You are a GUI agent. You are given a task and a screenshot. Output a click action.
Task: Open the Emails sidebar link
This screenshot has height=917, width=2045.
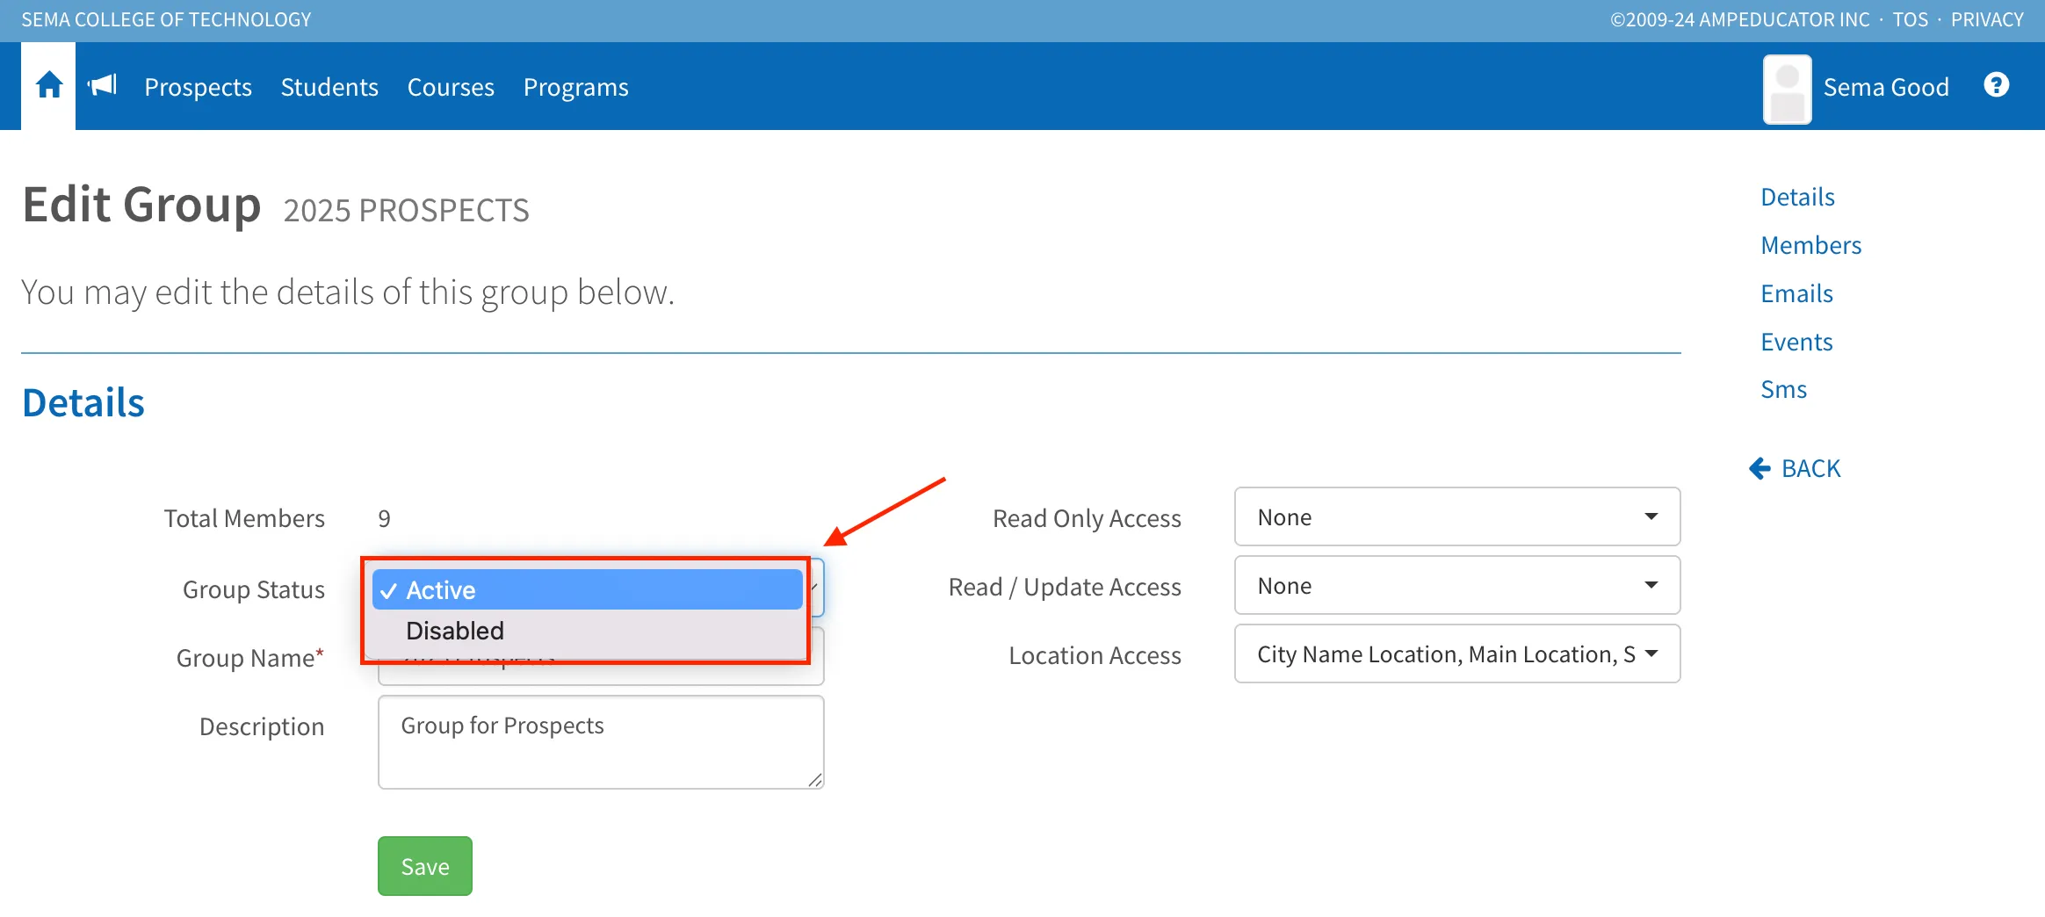pos(1796,293)
